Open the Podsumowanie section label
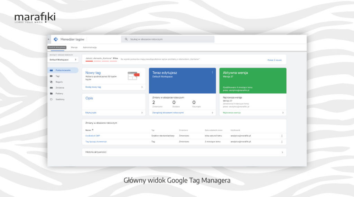 (x=63, y=70)
